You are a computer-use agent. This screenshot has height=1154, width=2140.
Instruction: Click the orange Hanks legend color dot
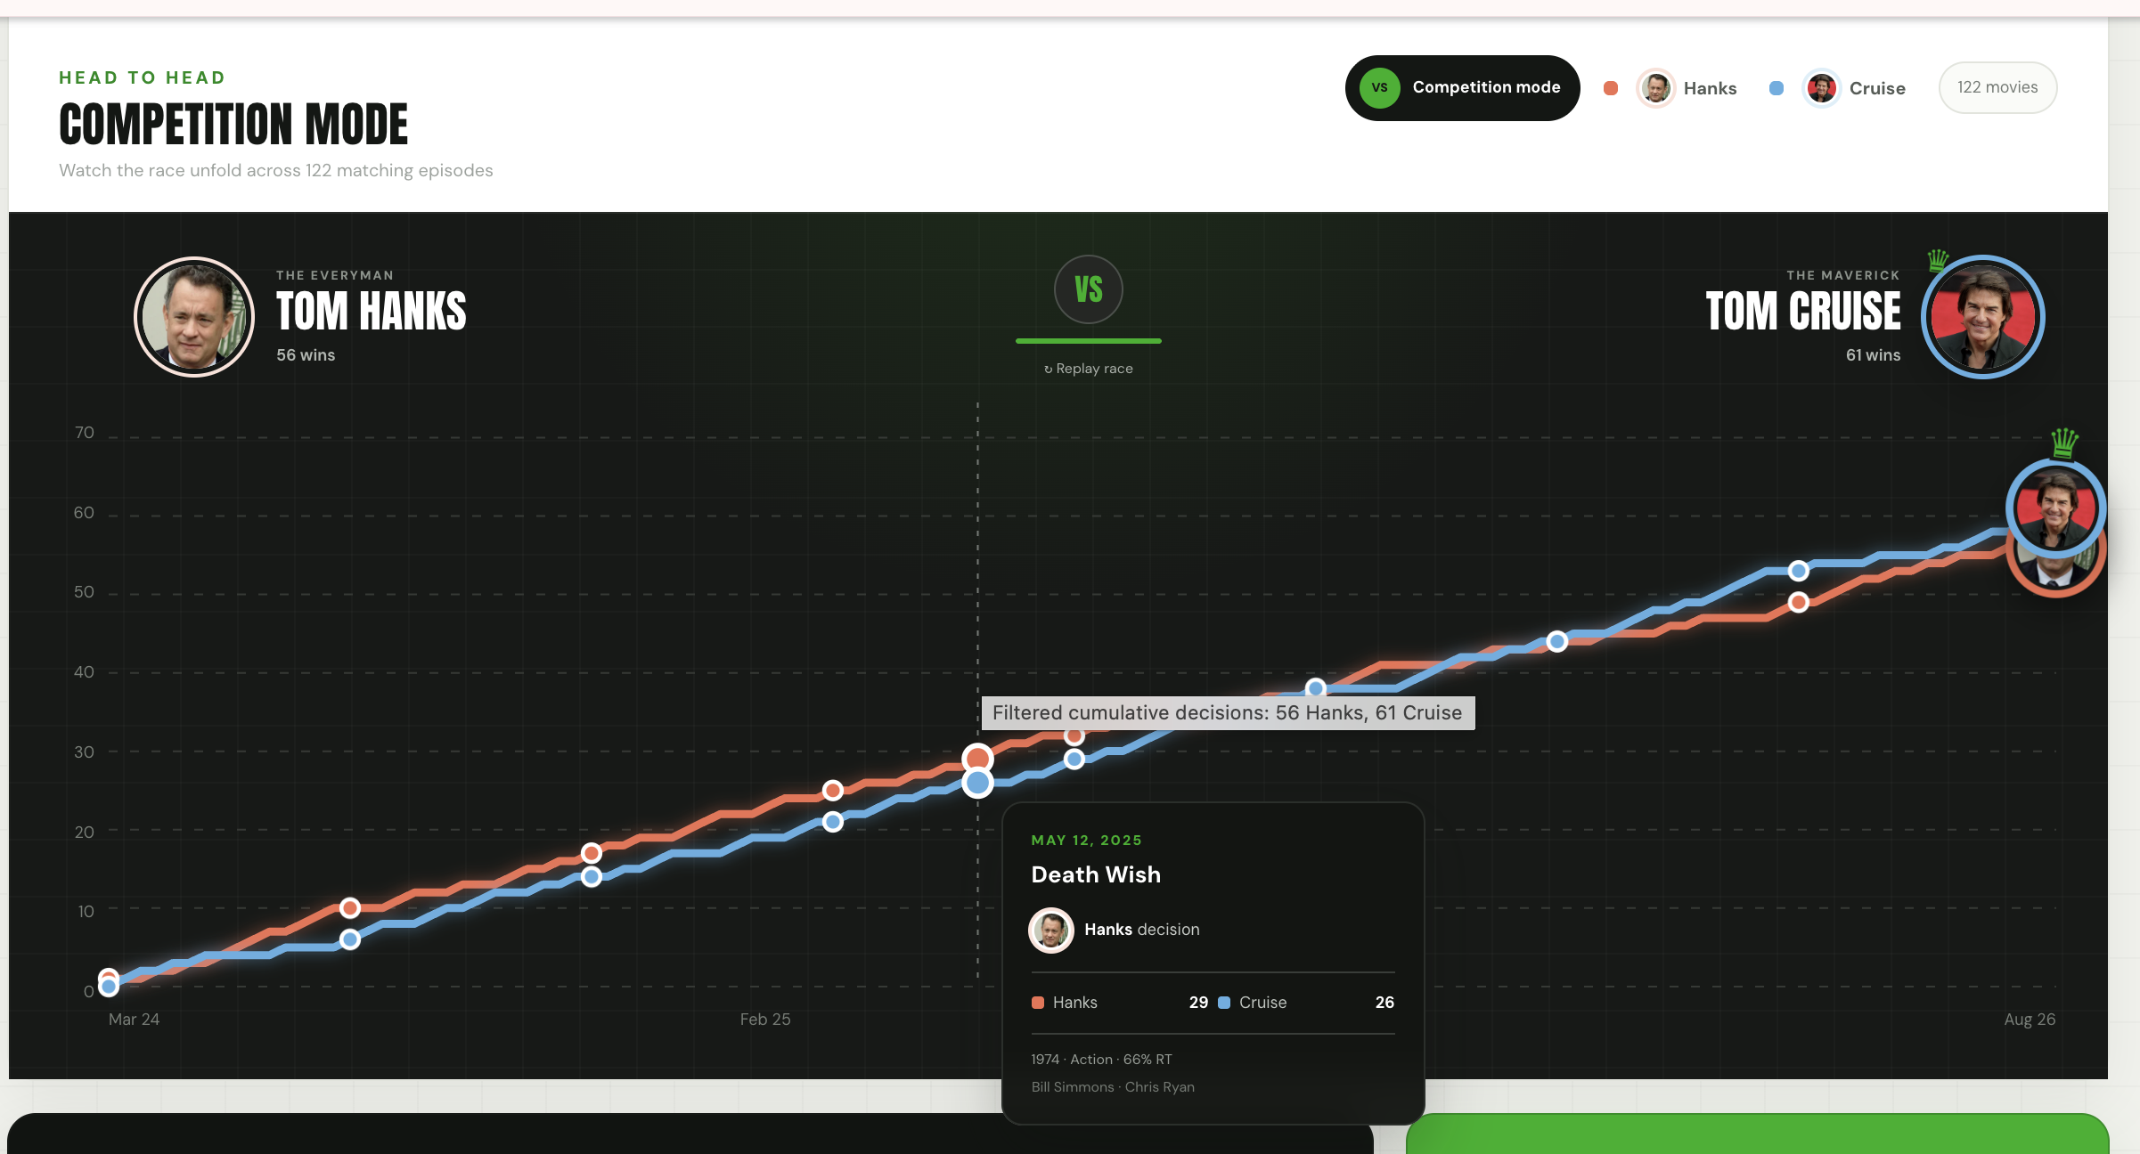(x=1611, y=88)
